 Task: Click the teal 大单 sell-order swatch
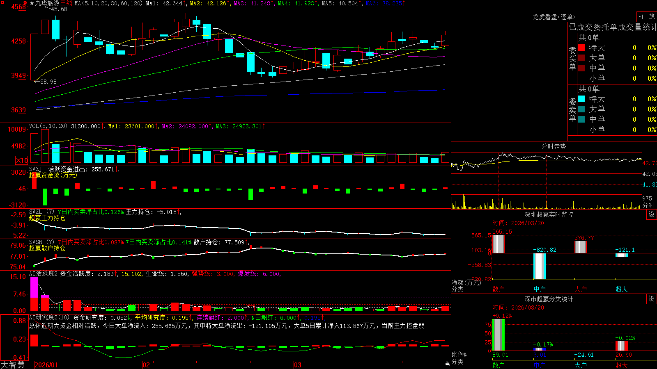pyautogui.click(x=581, y=109)
